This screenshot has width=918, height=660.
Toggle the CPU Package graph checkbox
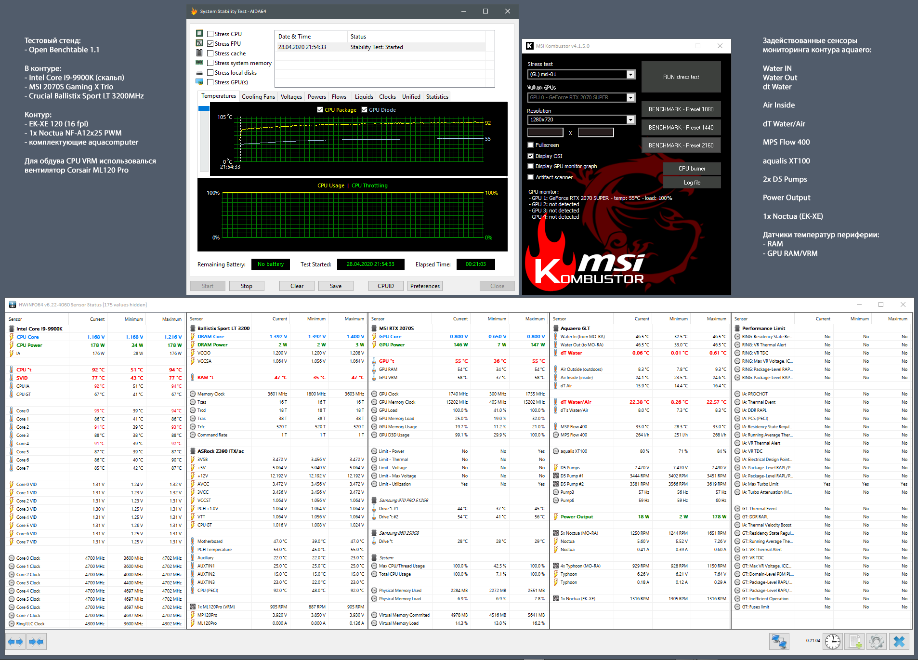click(x=320, y=109)
